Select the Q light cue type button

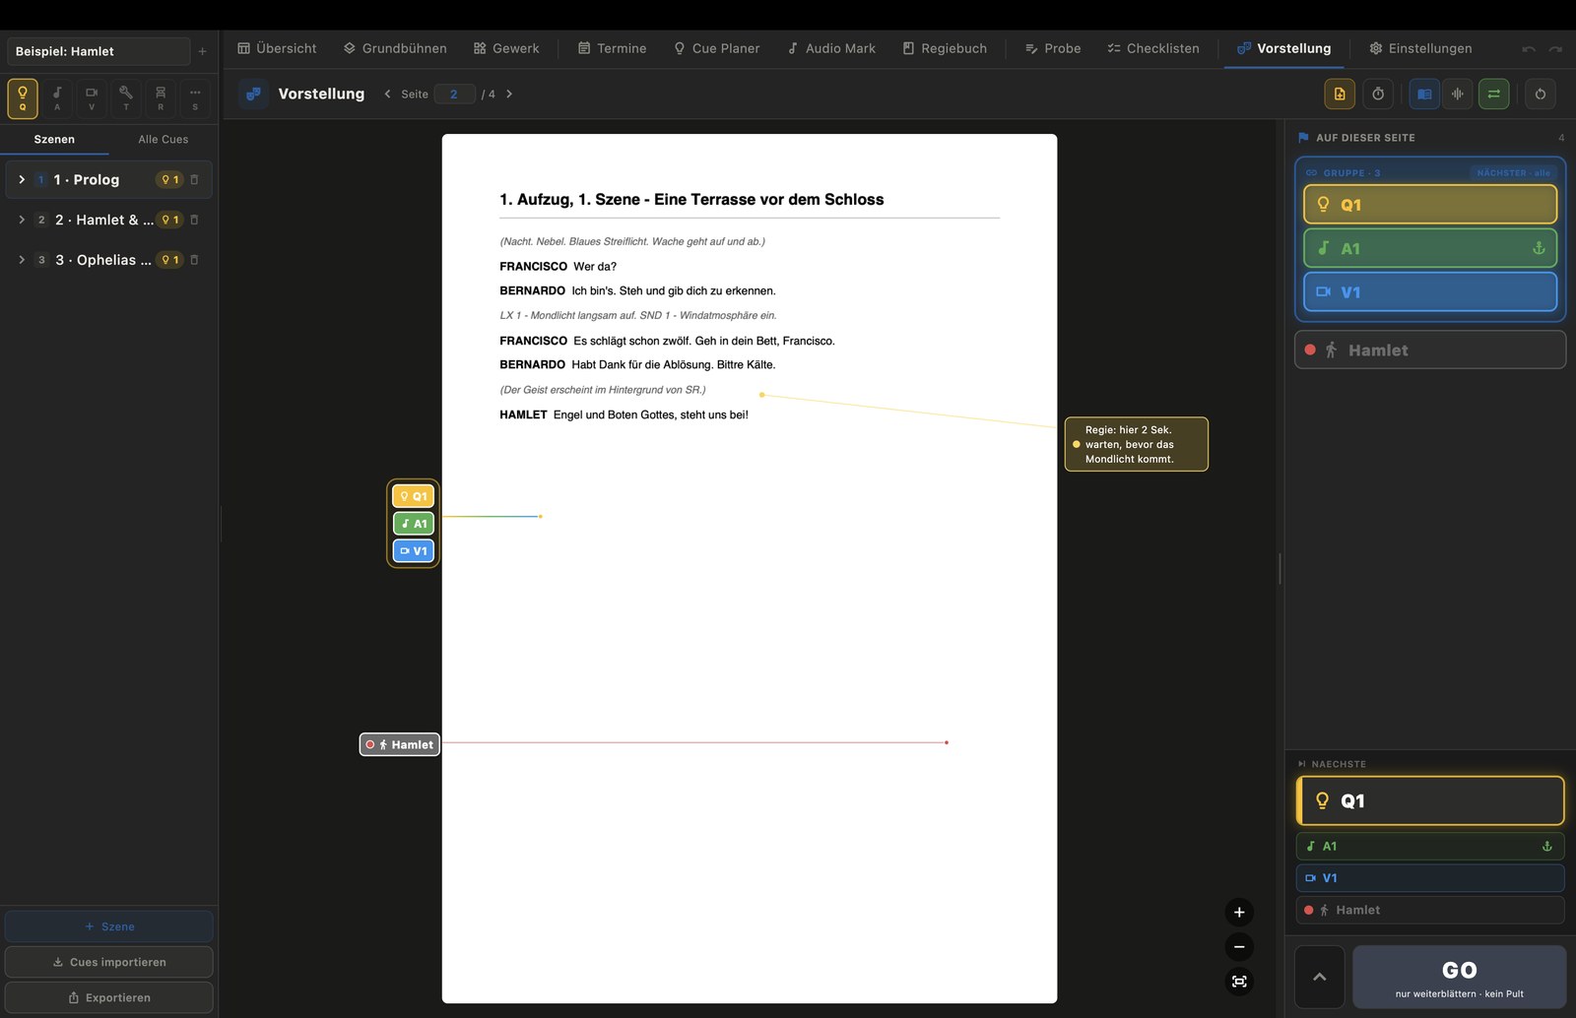pyautogui.click(x=23, y=97)
